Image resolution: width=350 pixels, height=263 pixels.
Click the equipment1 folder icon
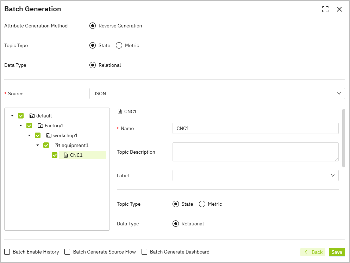tap(57, 145)
